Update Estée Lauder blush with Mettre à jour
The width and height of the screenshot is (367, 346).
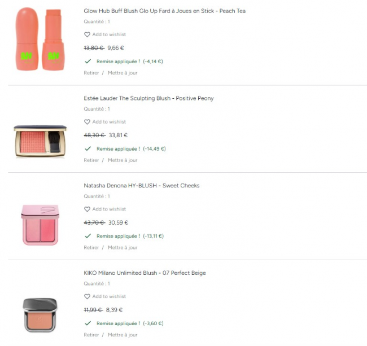(x=123, y=160)
